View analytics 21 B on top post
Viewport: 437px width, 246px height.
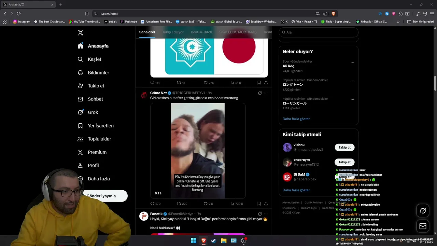[236, 83]
